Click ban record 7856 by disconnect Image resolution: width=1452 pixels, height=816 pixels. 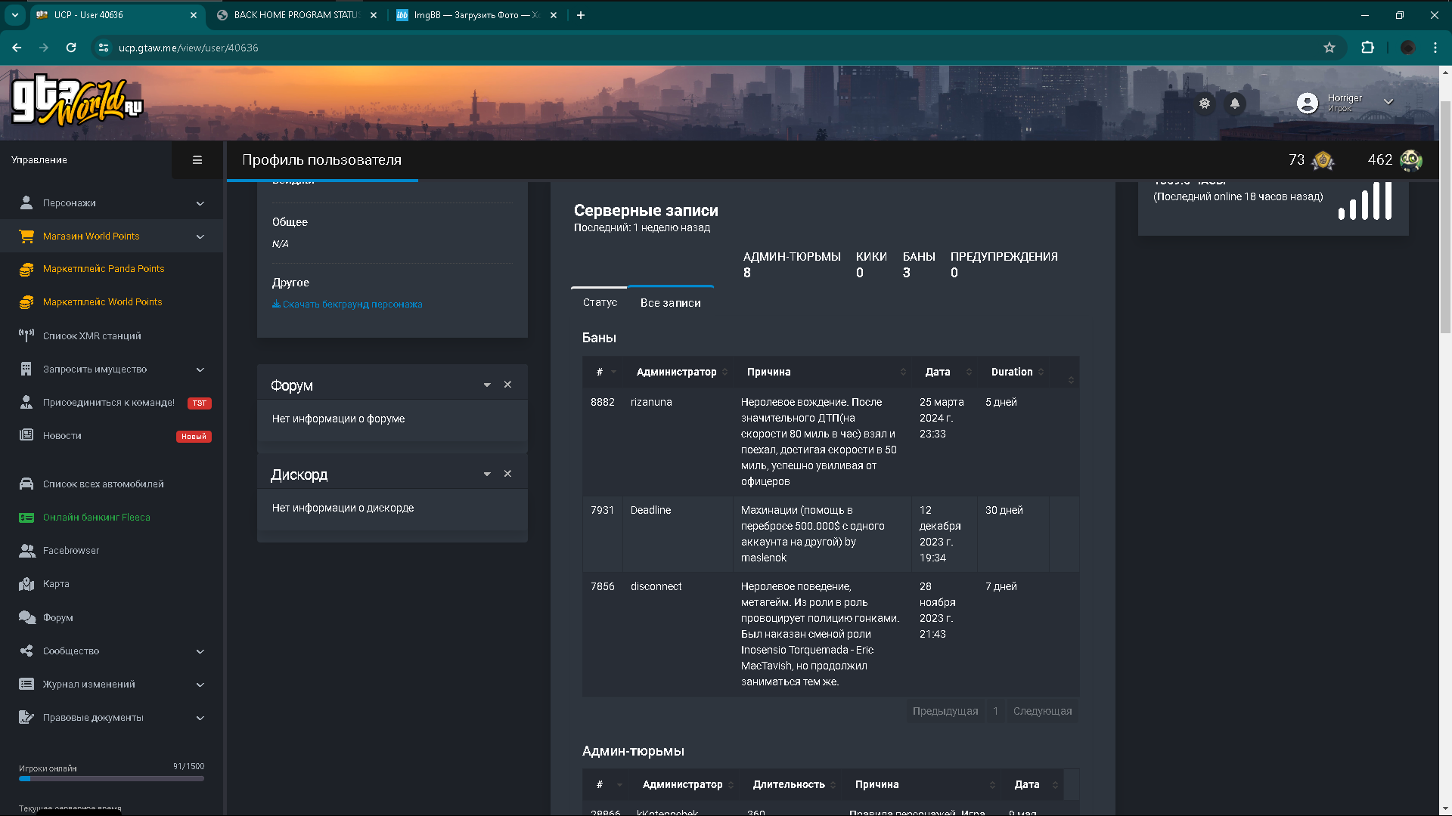pos(830,635)
